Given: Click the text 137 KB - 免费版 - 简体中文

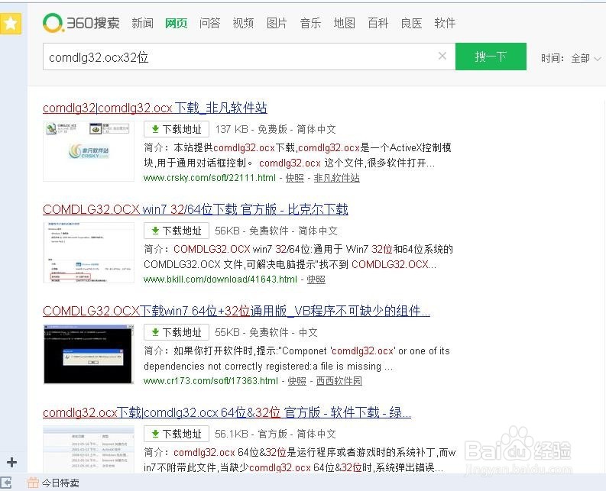Looking at the screenshot, I should [276, 129].
